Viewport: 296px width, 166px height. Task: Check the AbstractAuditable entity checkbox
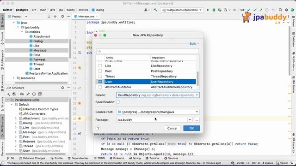[x=100, y=87]
